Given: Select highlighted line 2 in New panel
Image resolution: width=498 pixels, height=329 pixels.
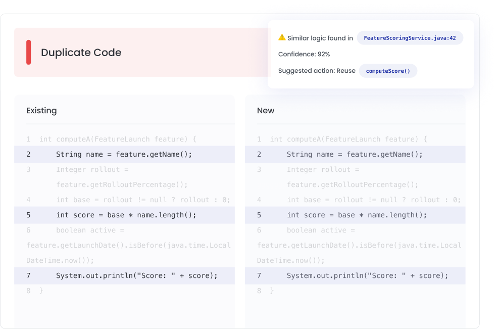Looking at the screenshot, I should click(x=355, y=155).
